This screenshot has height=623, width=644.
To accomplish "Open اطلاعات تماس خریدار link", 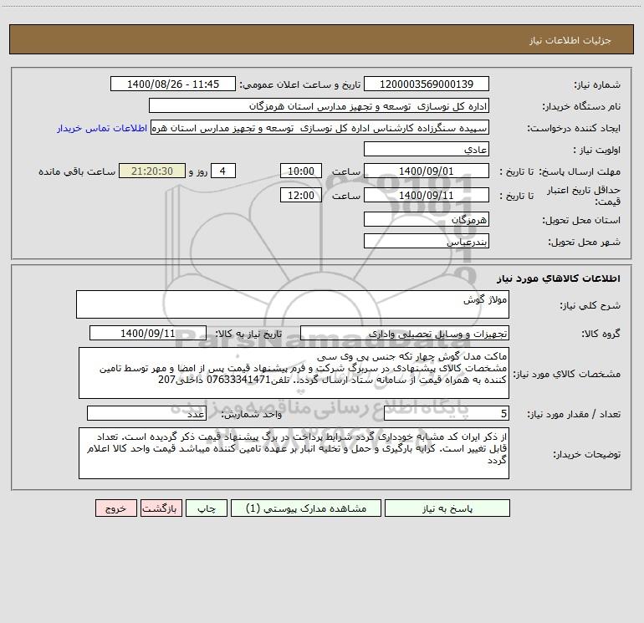I will [102, 128].
